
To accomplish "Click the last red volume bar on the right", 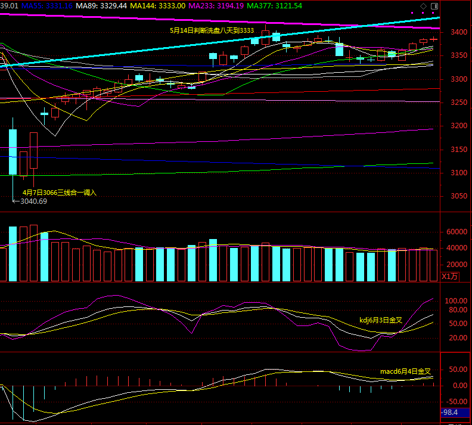I will click(433, 265).
